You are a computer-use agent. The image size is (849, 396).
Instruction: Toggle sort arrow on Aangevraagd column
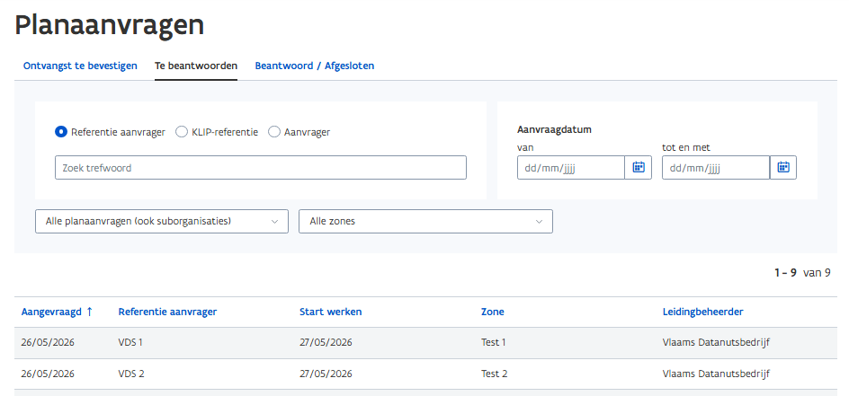[90, 312]
